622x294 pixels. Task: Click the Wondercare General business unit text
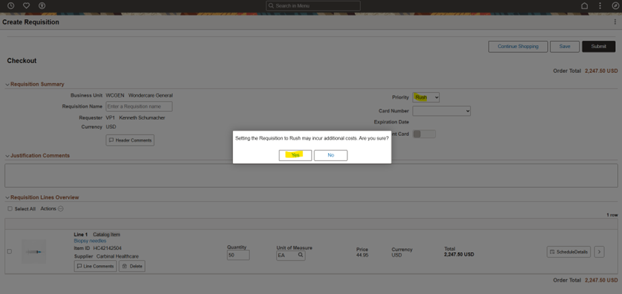point(150,95)
